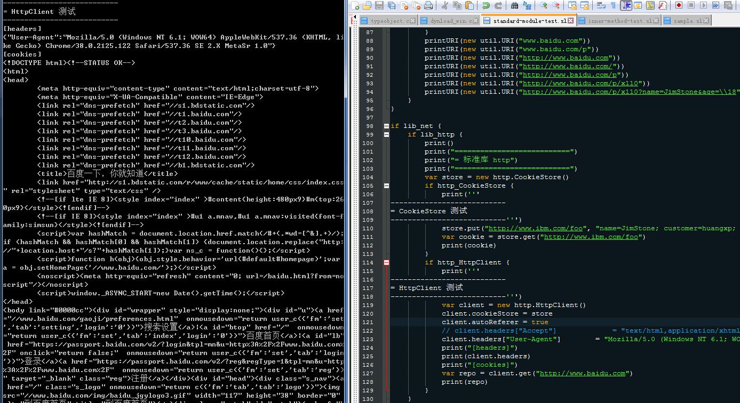Open Find with binoculars icon
This screenshot has width=740, height=403.
point(515,5)
